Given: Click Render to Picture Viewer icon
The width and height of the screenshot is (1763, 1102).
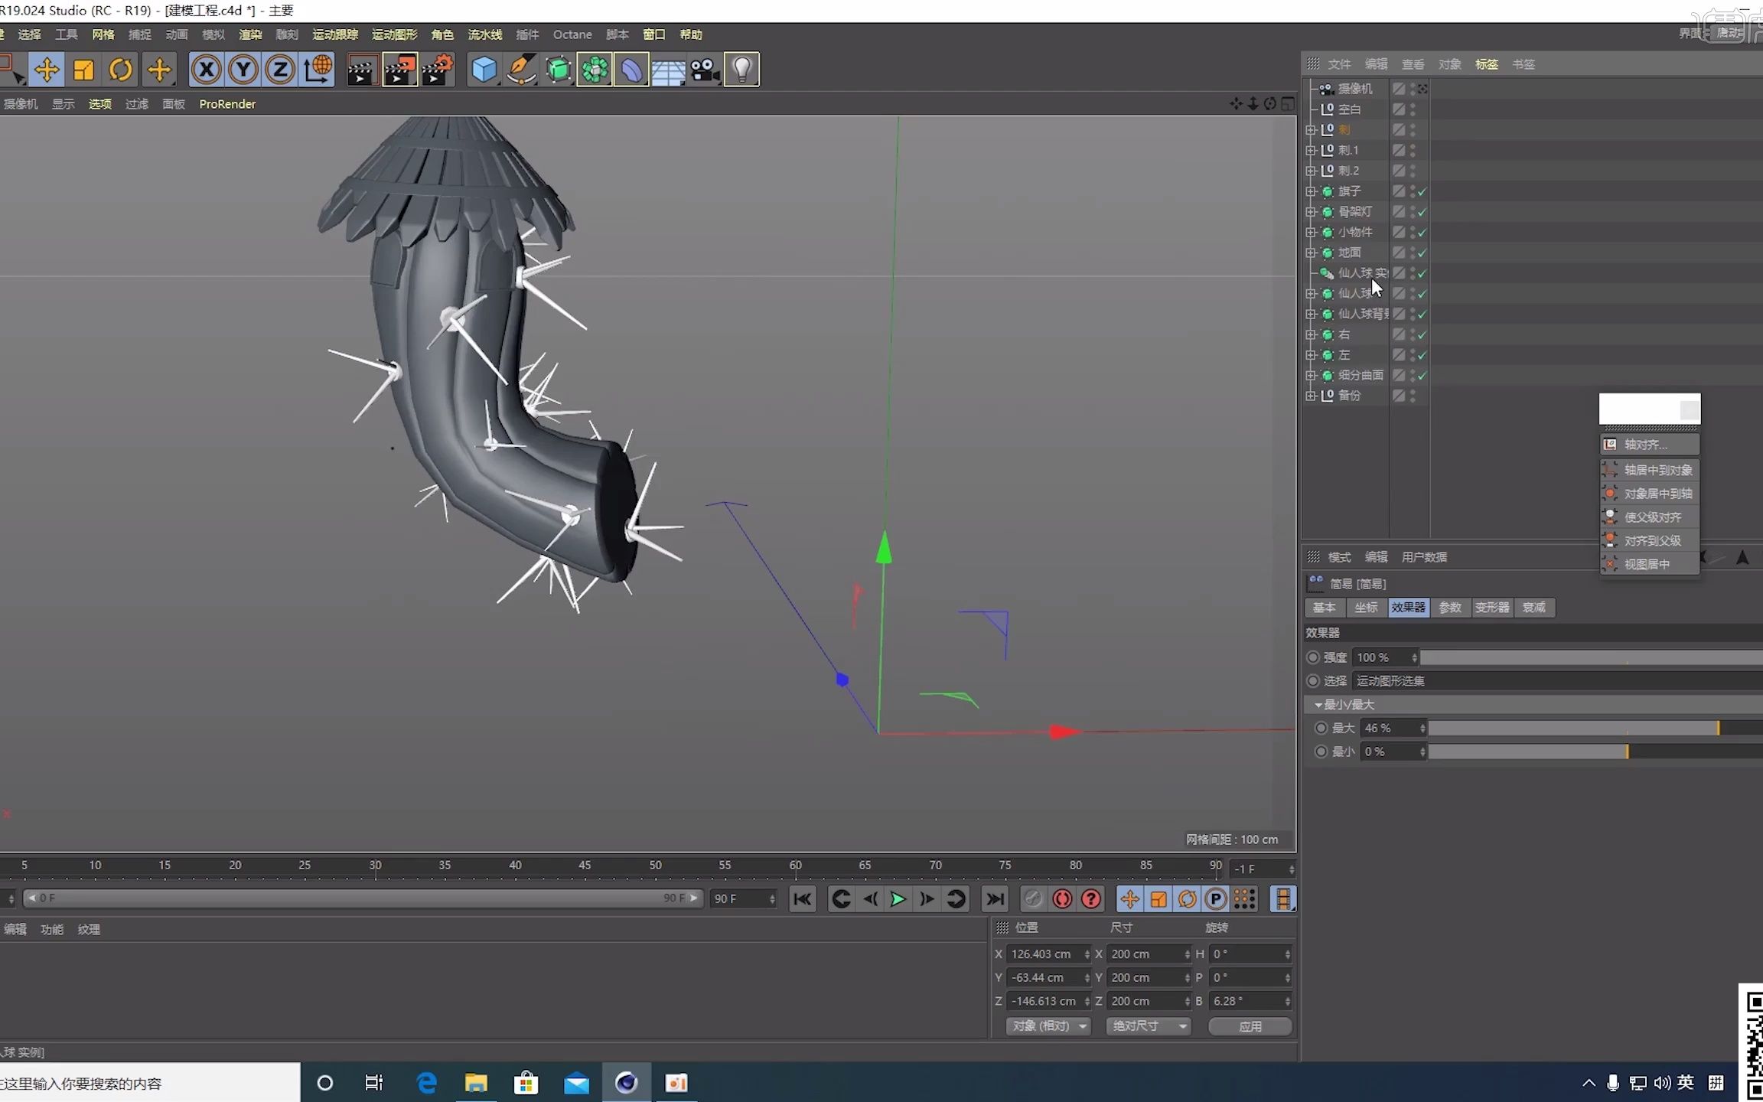Looking at the screenshot, I should (399, 70).
